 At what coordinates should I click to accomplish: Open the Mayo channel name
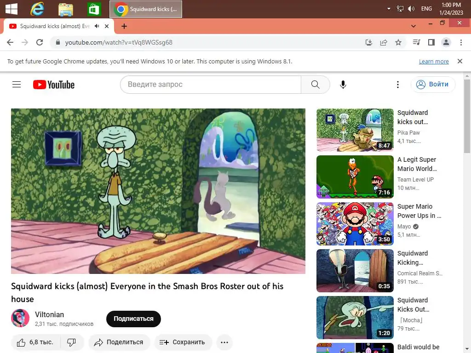(x=404, y=226)
